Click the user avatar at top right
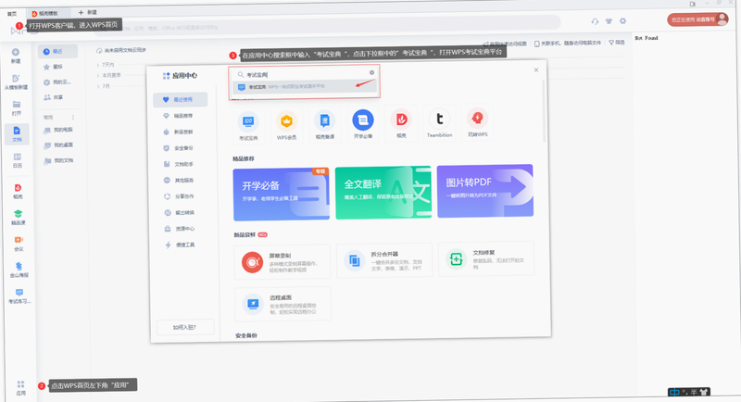 coord(722,19)
